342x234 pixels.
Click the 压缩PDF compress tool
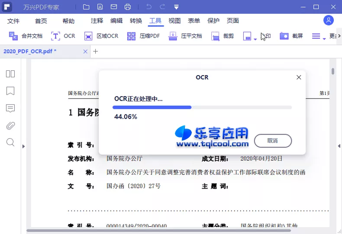(143, 36)
